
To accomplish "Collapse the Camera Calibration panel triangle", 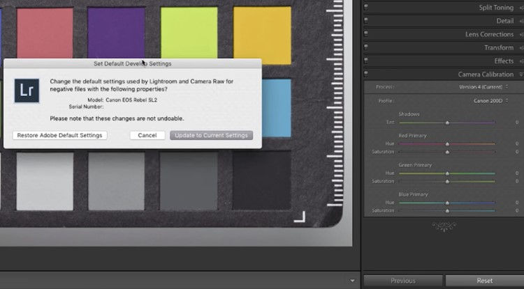I will point(521,75).
